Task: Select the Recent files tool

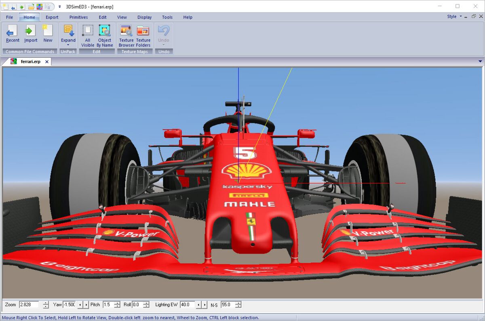Action: pos(13,32)
